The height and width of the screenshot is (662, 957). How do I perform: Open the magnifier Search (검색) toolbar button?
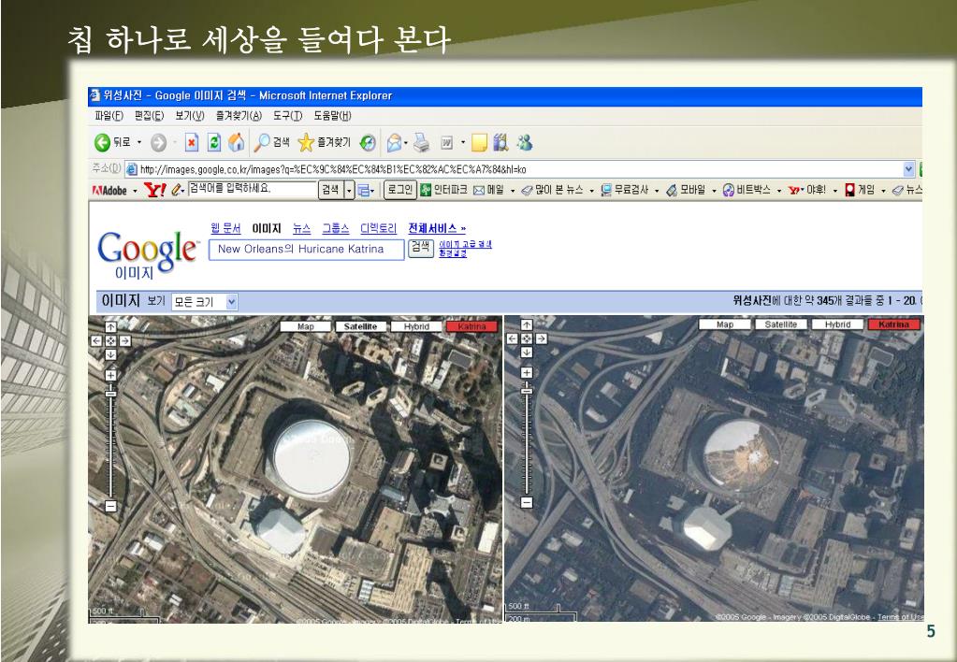[271, 142]
